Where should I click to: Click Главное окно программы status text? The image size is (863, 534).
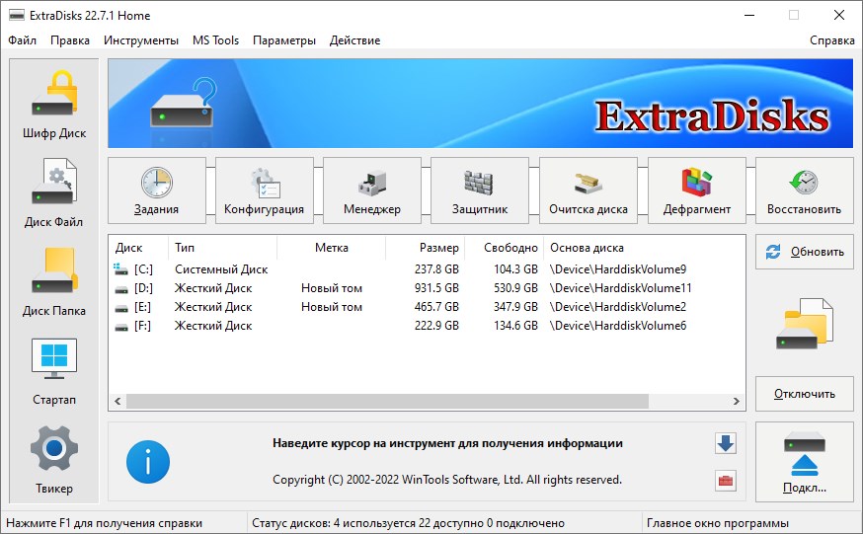click(x=718, y=523)
